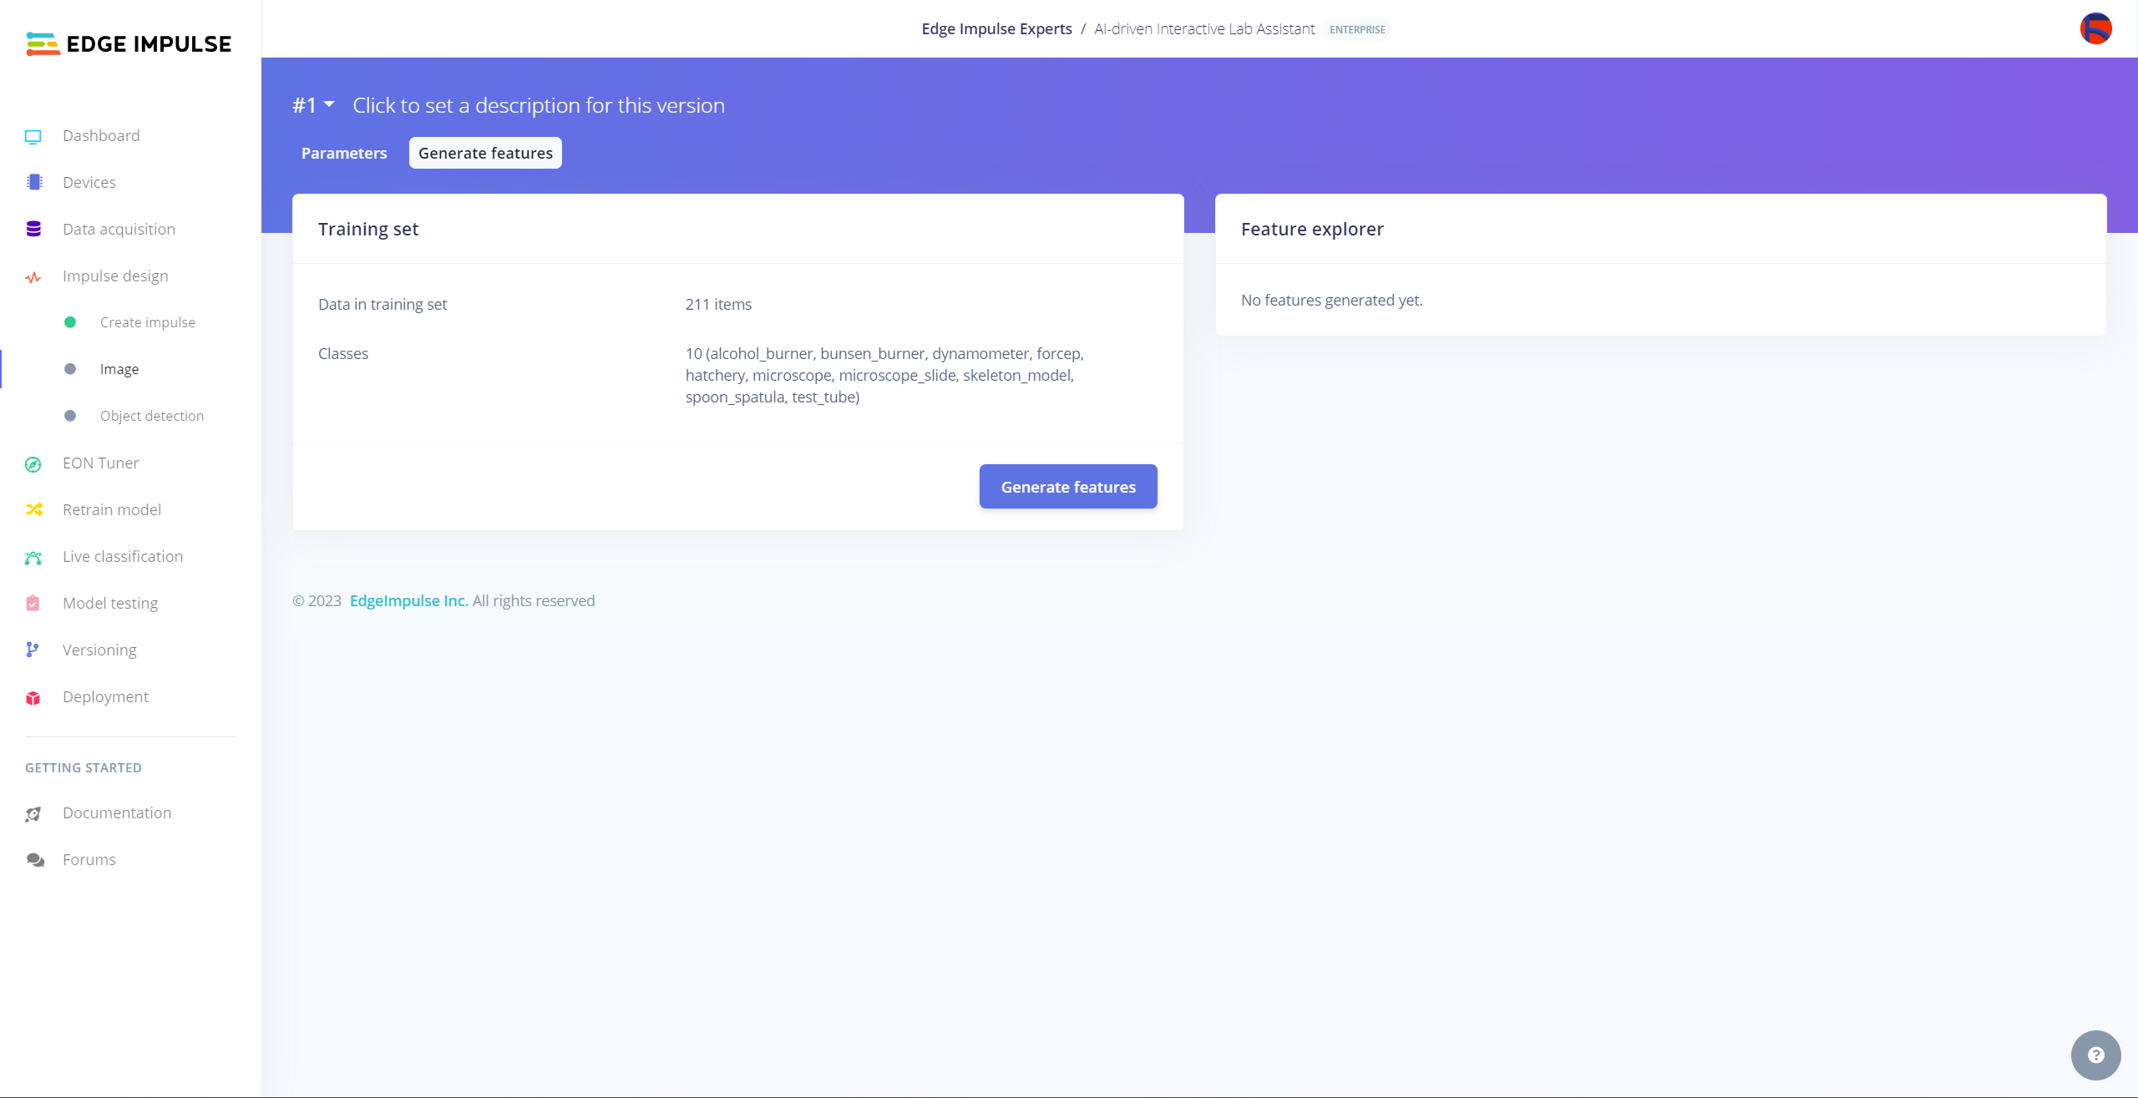This screenshot has height=1098, width=2138.
Task: Open EON Tuner page
Action: [101, 463]
